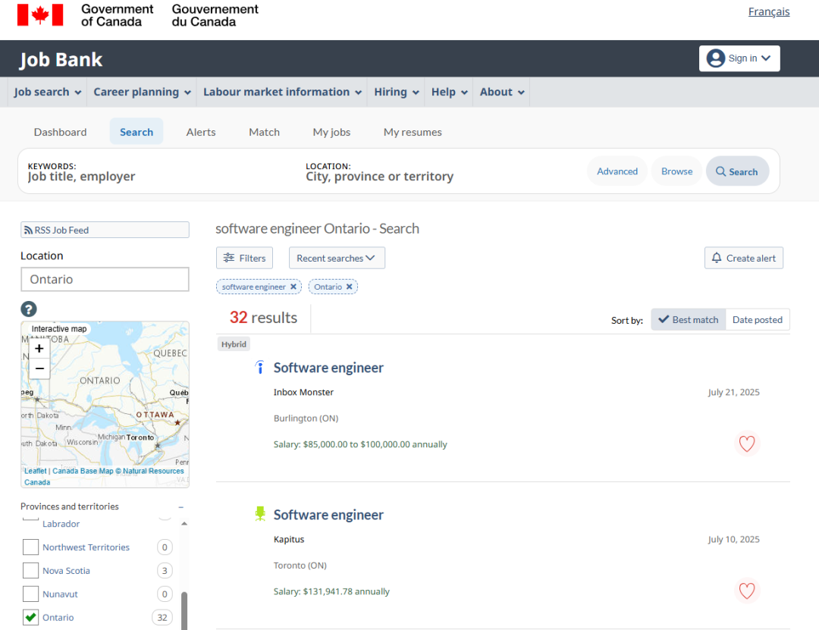Switch to the Dashboard tab
This screenshot has height=630, width=819.
(x=60, y=132)
